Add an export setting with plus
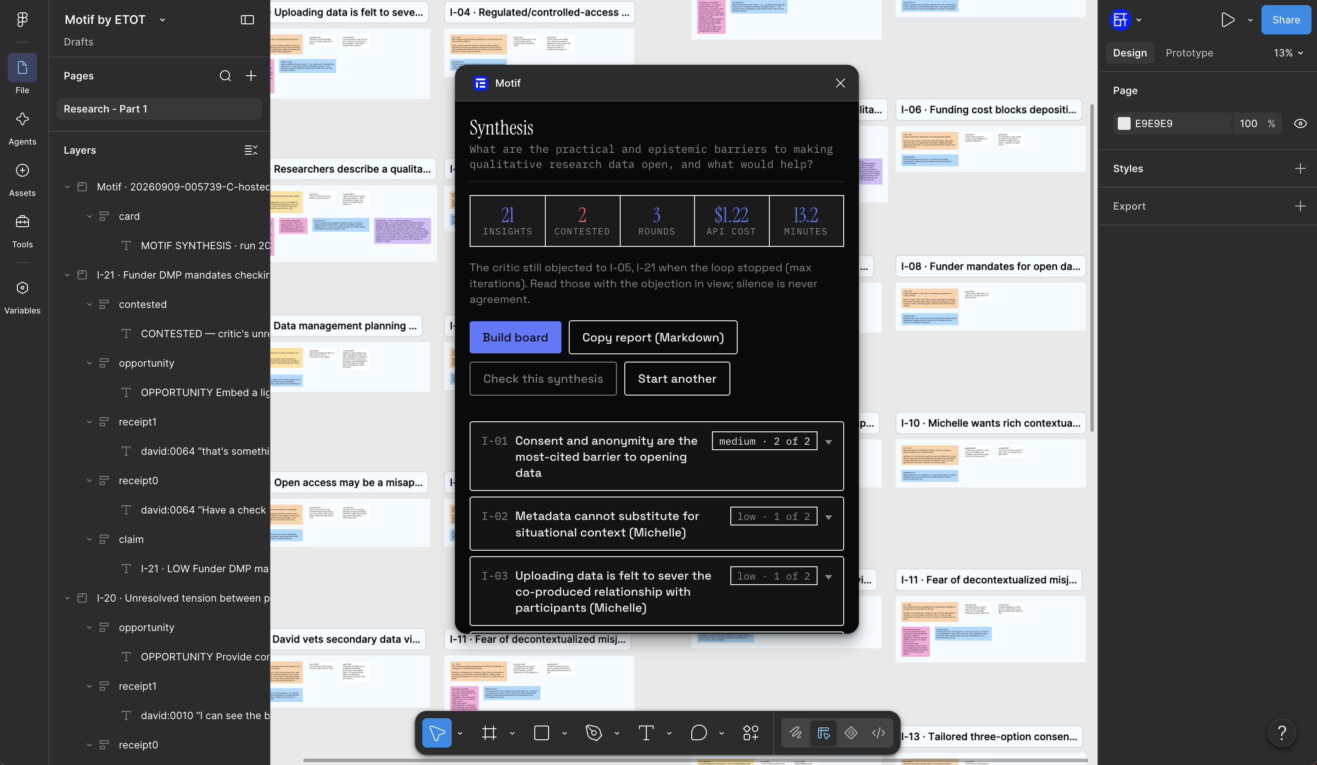1317x765 pixels. coord(1300,206)
